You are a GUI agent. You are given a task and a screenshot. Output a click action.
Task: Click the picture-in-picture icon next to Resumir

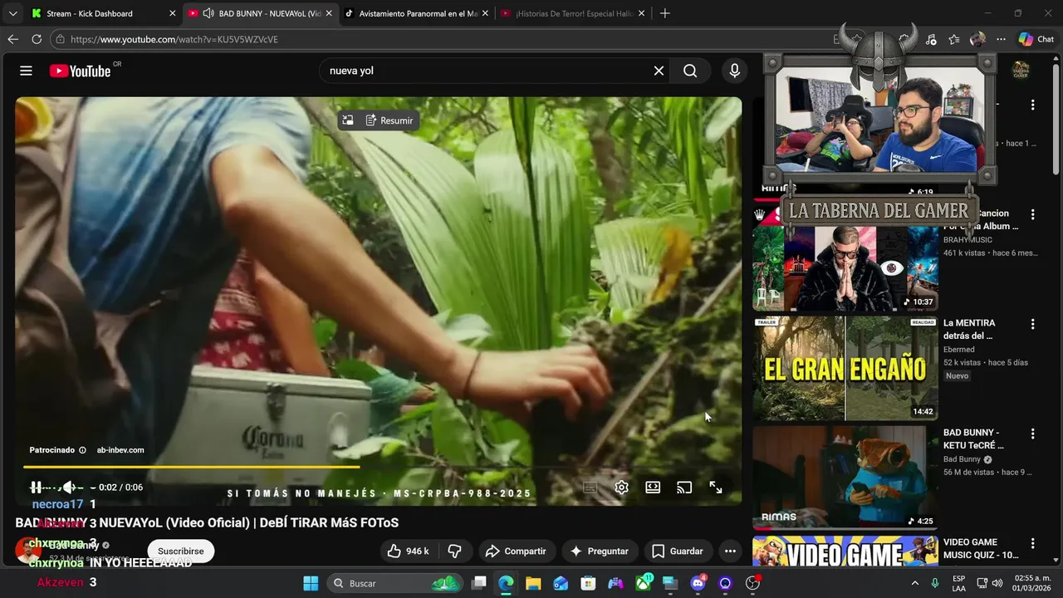[x=348, y=120]
